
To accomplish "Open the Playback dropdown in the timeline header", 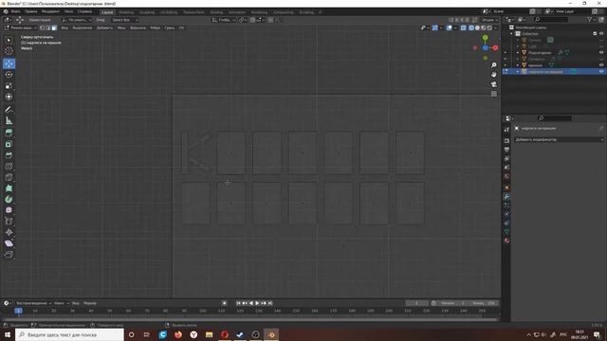I will pos(34,303).
